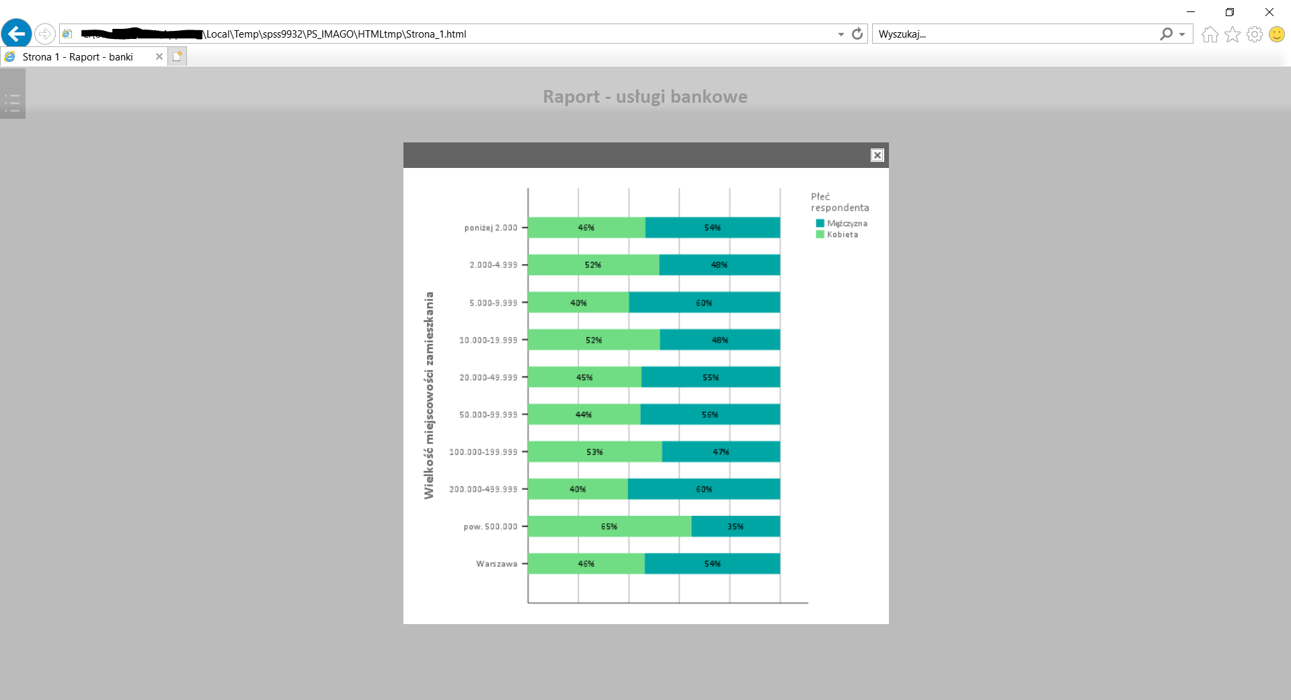Click the 'Płeć respondenta' legend title

[840, 202]
